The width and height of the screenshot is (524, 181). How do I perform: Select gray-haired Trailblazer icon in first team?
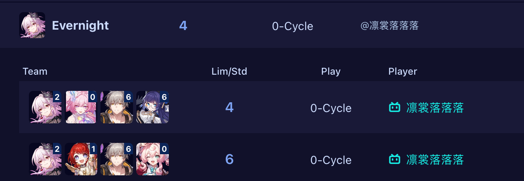click(x=117, y=107)
